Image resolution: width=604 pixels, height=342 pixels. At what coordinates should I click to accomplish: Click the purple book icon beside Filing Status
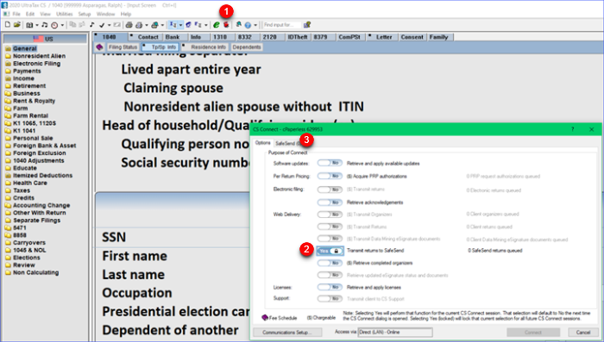coord(100,47)
